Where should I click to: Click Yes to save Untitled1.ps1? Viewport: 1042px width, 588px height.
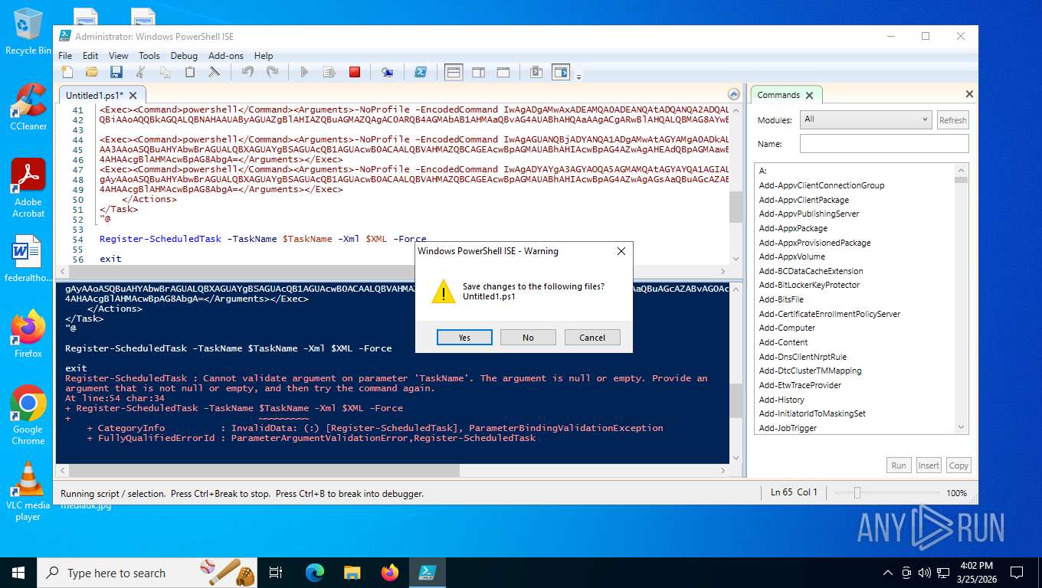(464, 338)
